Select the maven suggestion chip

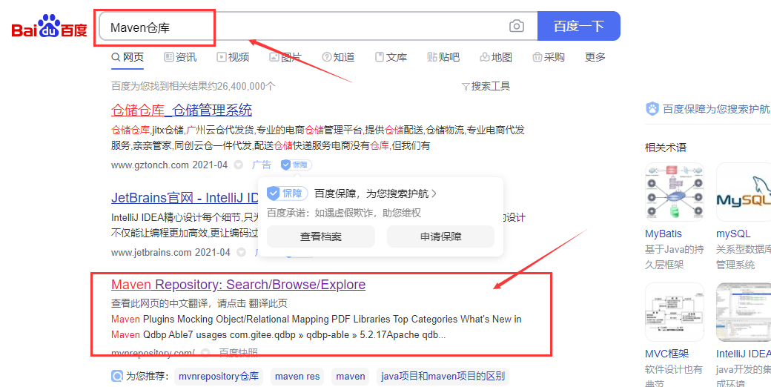pos(351,377)
